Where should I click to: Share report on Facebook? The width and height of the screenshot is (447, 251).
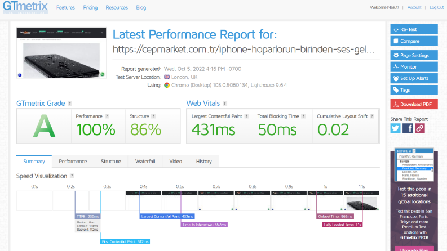pos(408,128)
